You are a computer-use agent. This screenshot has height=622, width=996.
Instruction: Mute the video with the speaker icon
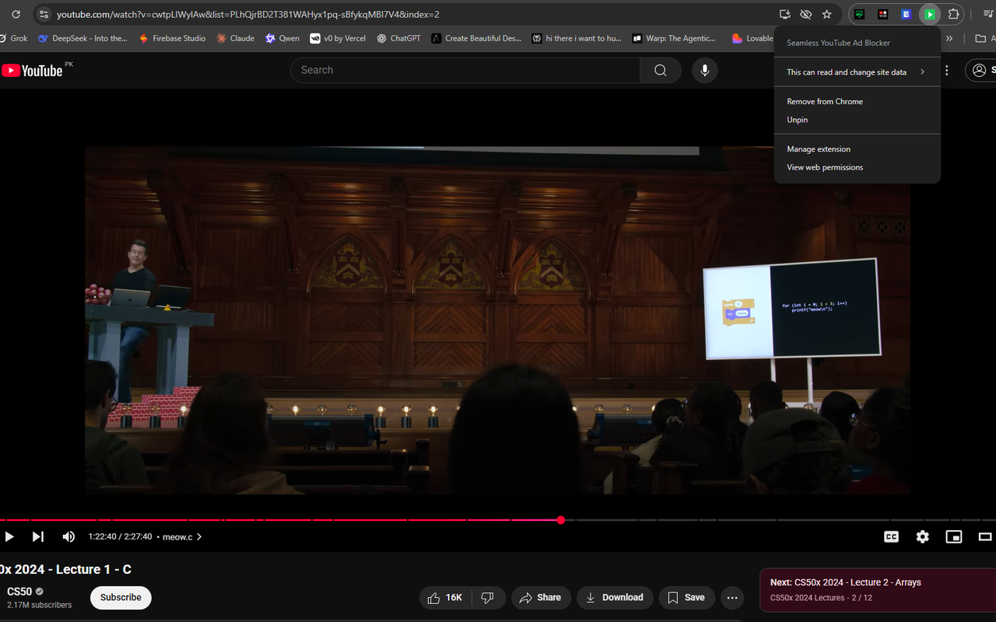(68, 536)
